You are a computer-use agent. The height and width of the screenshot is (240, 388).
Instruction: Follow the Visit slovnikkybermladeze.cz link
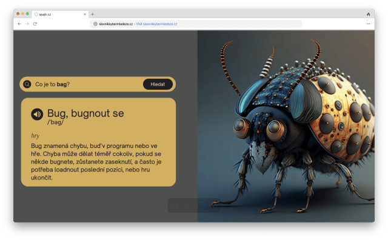tap(156, 24)
